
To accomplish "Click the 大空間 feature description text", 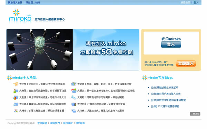I will (x=42, y=84).
